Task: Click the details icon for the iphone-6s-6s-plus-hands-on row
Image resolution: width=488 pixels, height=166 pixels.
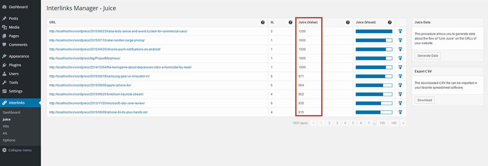Action: tap(400, 112)
